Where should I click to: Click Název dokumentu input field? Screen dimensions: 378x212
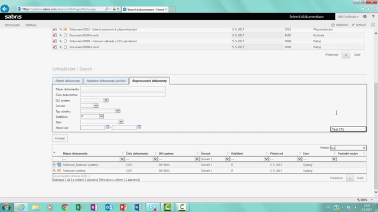123,89
